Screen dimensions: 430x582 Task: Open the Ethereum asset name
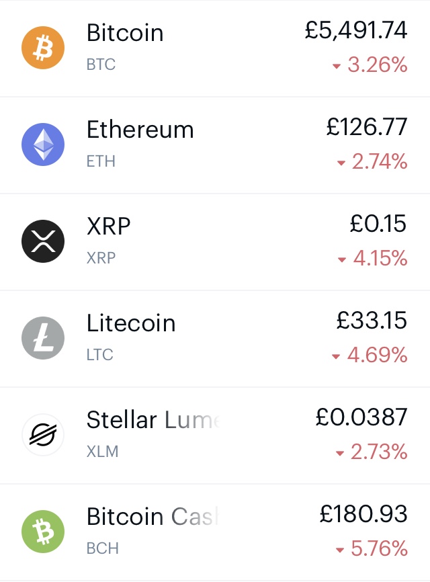coord(140,130)
